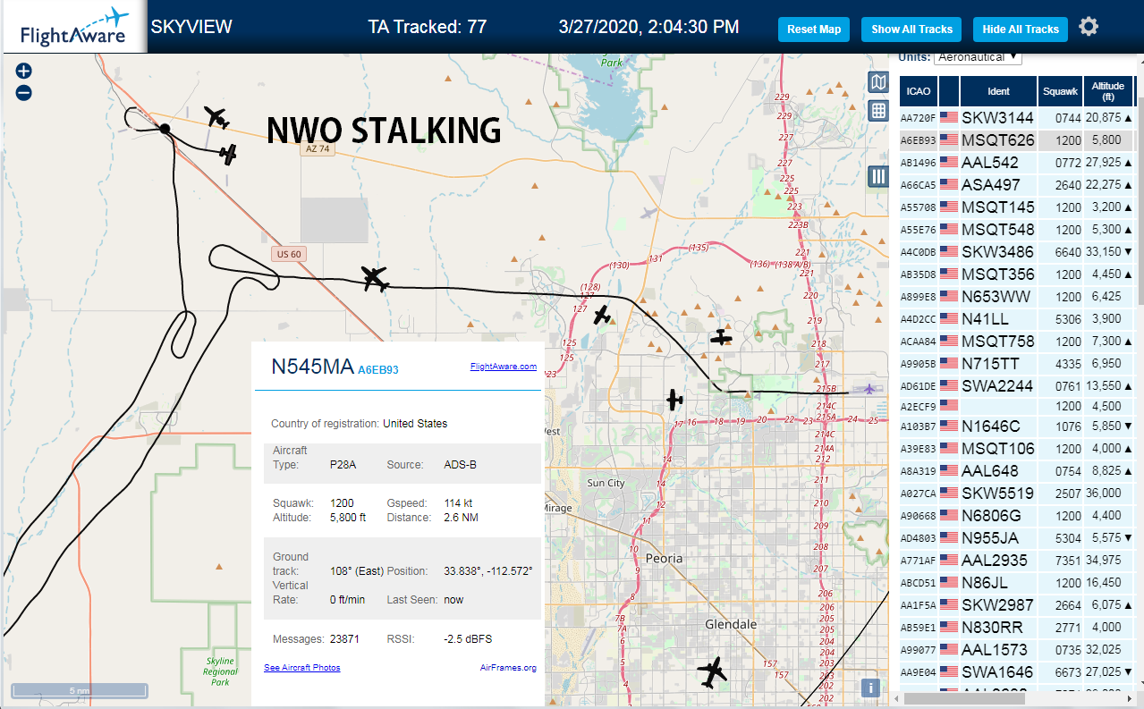Click the Reset Map button
This screenshot has height=709, width=1144.
(x=814, y=30)
